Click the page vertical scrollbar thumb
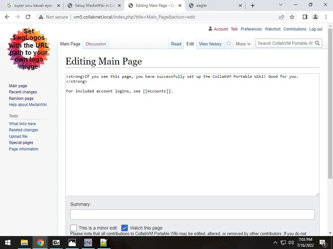333x249 pixels. tap(330, 103)
